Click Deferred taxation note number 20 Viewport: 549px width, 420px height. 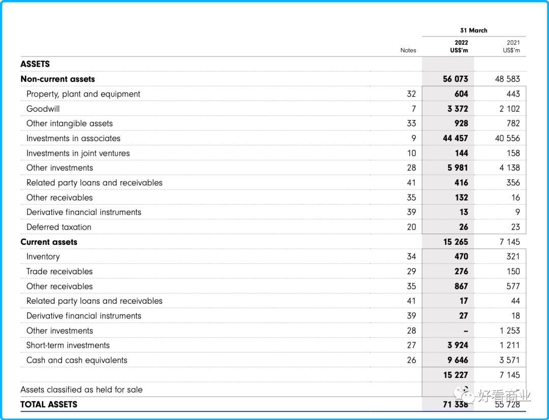coord(411,228)
